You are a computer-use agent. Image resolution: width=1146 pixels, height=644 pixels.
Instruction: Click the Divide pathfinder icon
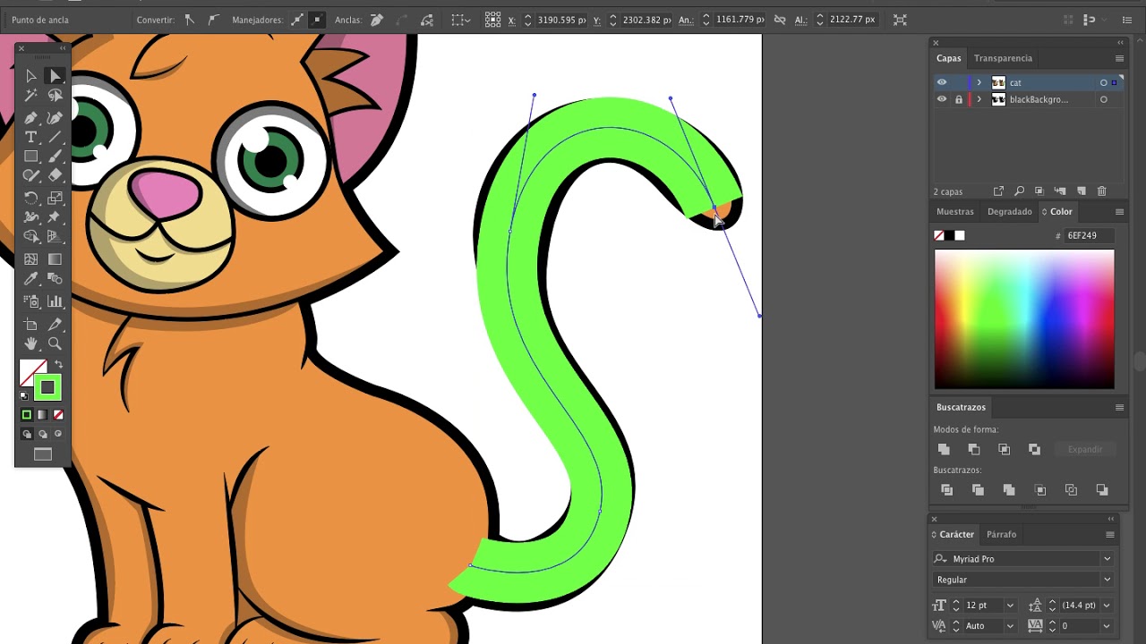(x=946, y=490)
